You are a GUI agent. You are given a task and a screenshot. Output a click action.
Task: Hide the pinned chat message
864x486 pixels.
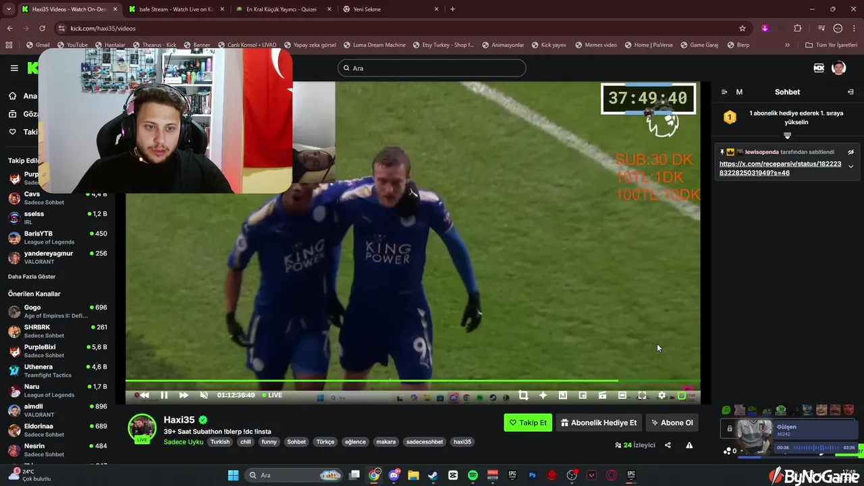click(x=850, y=152)
